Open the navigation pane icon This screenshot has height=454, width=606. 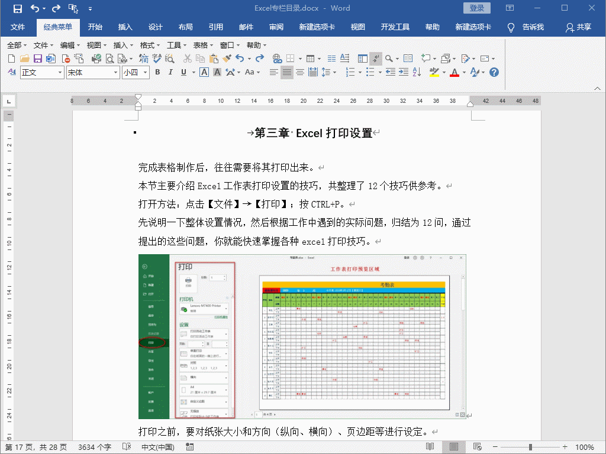(363, 59)
